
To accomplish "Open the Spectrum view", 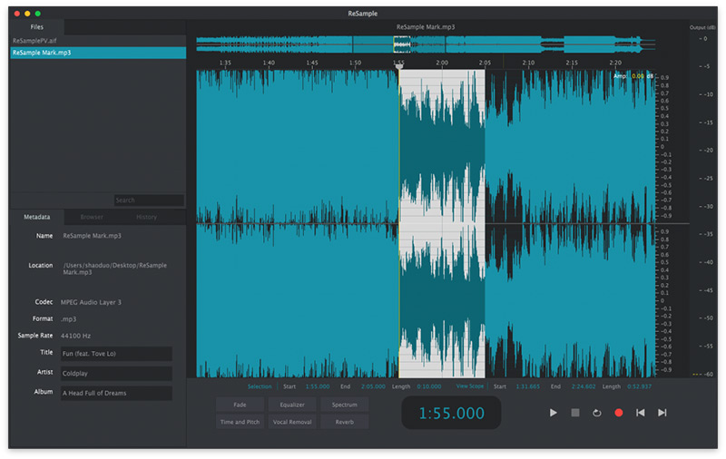I will [x=344, y=405].
